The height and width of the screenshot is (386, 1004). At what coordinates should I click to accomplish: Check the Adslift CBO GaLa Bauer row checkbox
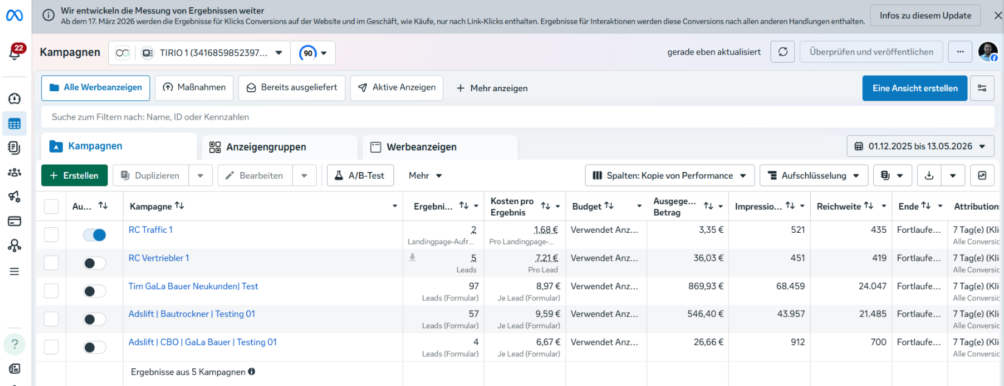pos(51,347)
